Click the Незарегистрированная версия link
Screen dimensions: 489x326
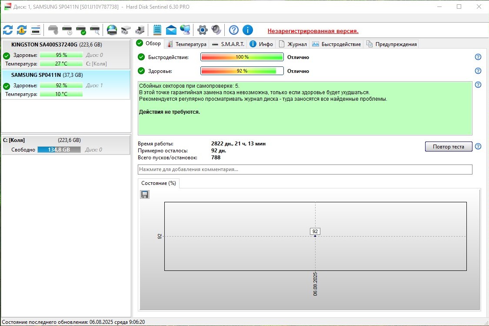313,31
